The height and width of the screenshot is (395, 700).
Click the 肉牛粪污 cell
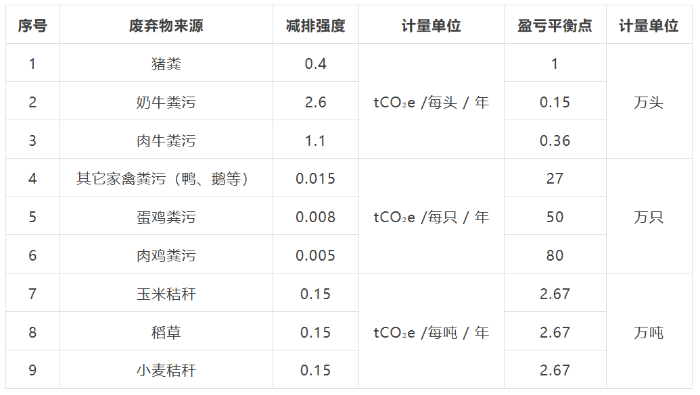click(x=166, y=140)
